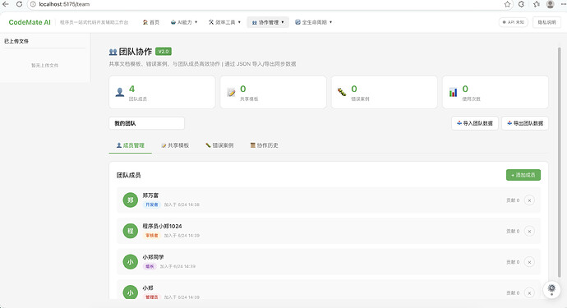
Task: Expand the AI能力 dropdown menu
Action: 184,22
